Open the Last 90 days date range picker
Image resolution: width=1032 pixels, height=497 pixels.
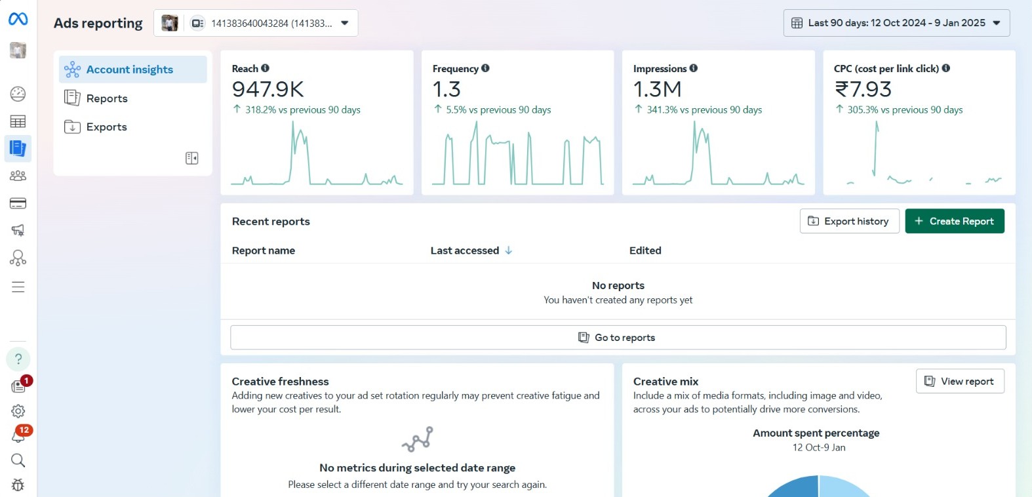[896, 23]
